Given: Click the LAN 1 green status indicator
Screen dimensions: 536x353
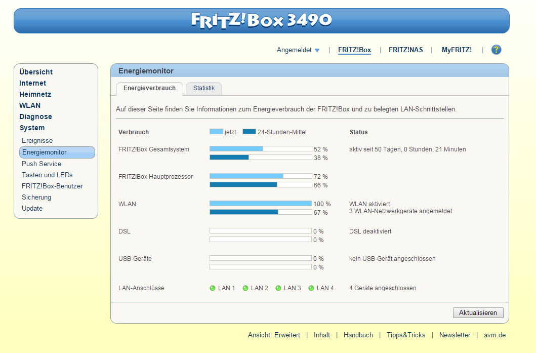Looking at the screenshot, I should pos(213,288).
